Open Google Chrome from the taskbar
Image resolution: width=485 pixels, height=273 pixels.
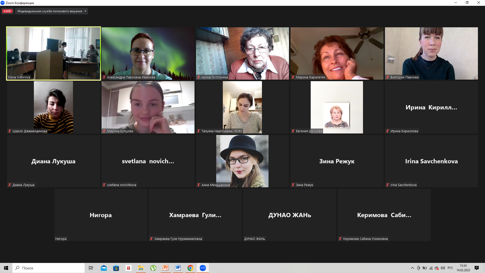point(190,268)
